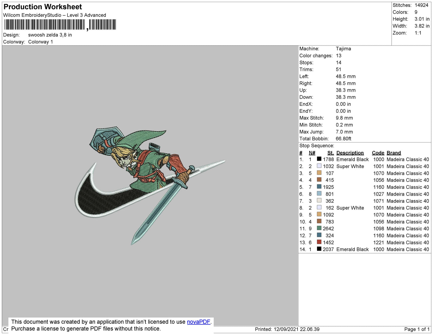Select the light blue swatch in stop row 6
433x335 pixels.
pyautogui.click(x=319, y=194)
